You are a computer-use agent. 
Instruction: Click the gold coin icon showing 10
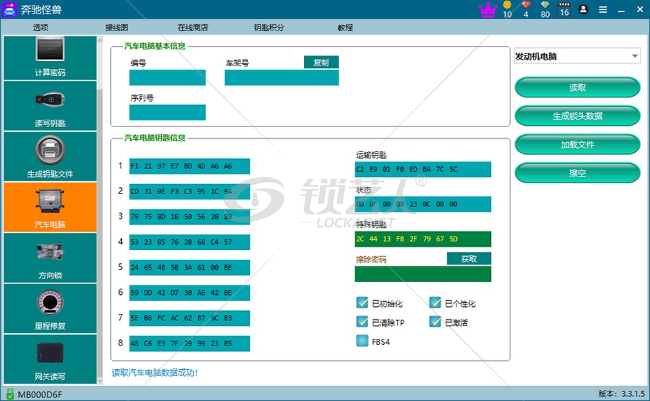point(507,5)
